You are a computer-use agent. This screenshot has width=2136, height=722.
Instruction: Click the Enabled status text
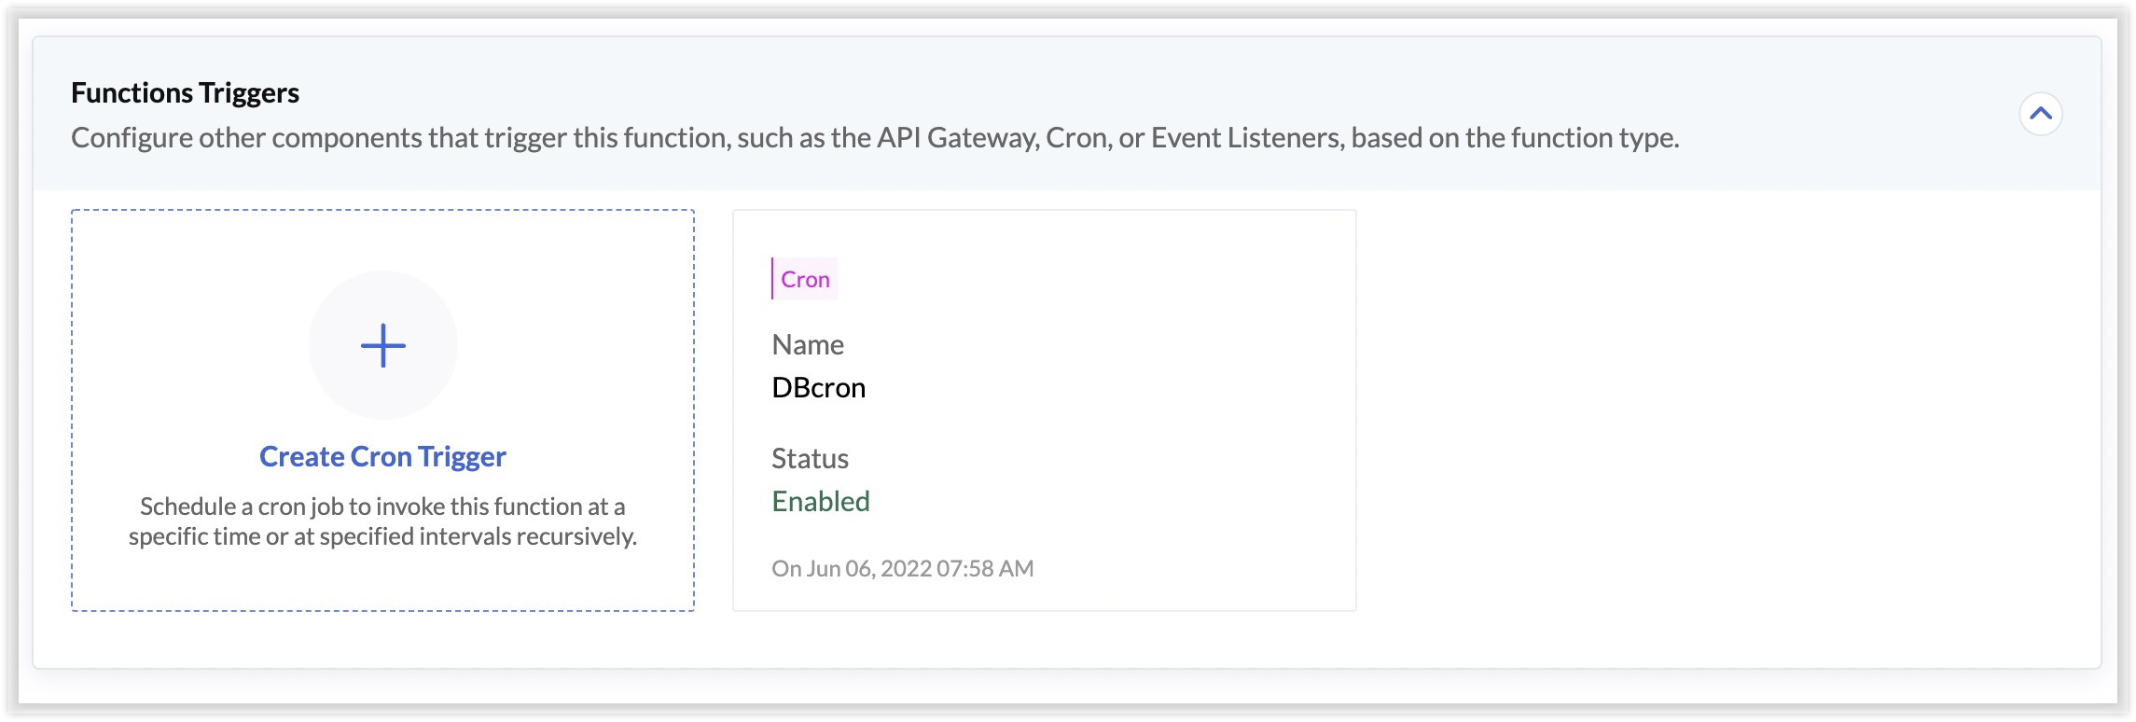pyautogui.click(x=820, y=501)
